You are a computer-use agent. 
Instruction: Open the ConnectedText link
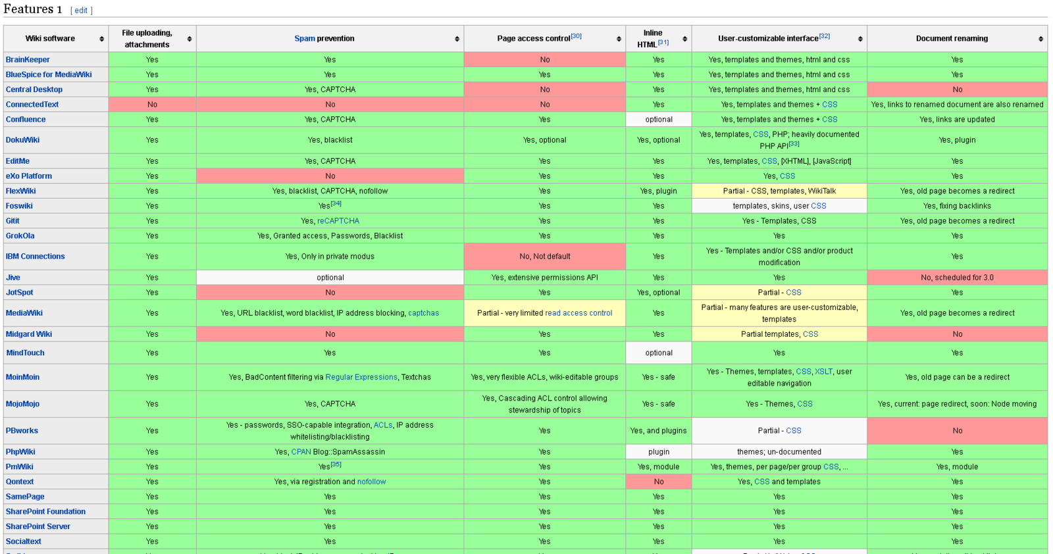(32, 105)
